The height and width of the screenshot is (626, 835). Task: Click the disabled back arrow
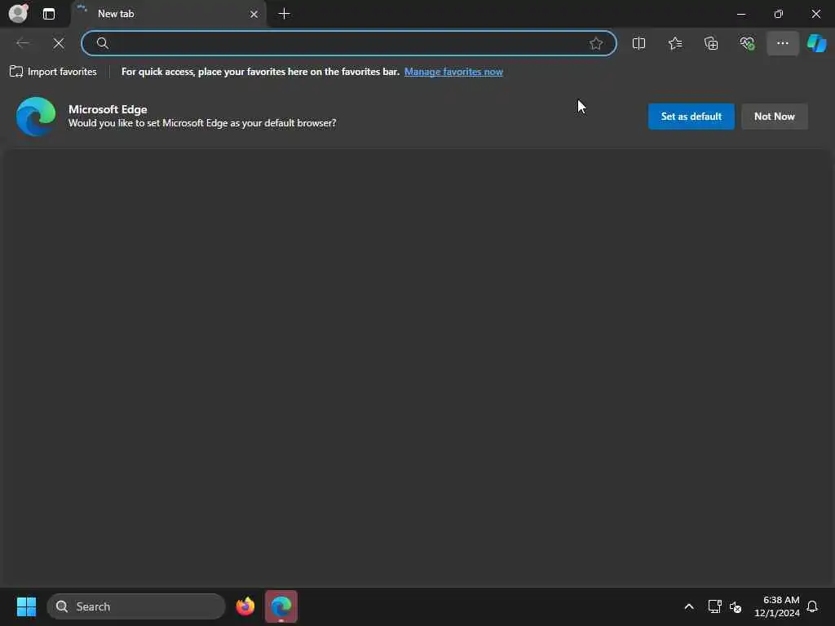click(23, 43)
